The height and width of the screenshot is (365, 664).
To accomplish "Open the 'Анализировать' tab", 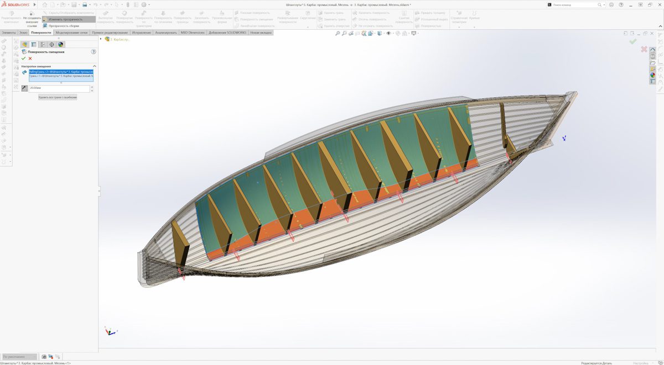I will [x=166, y=33].
